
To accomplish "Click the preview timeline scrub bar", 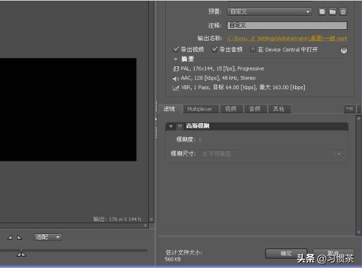I will 74,250.
